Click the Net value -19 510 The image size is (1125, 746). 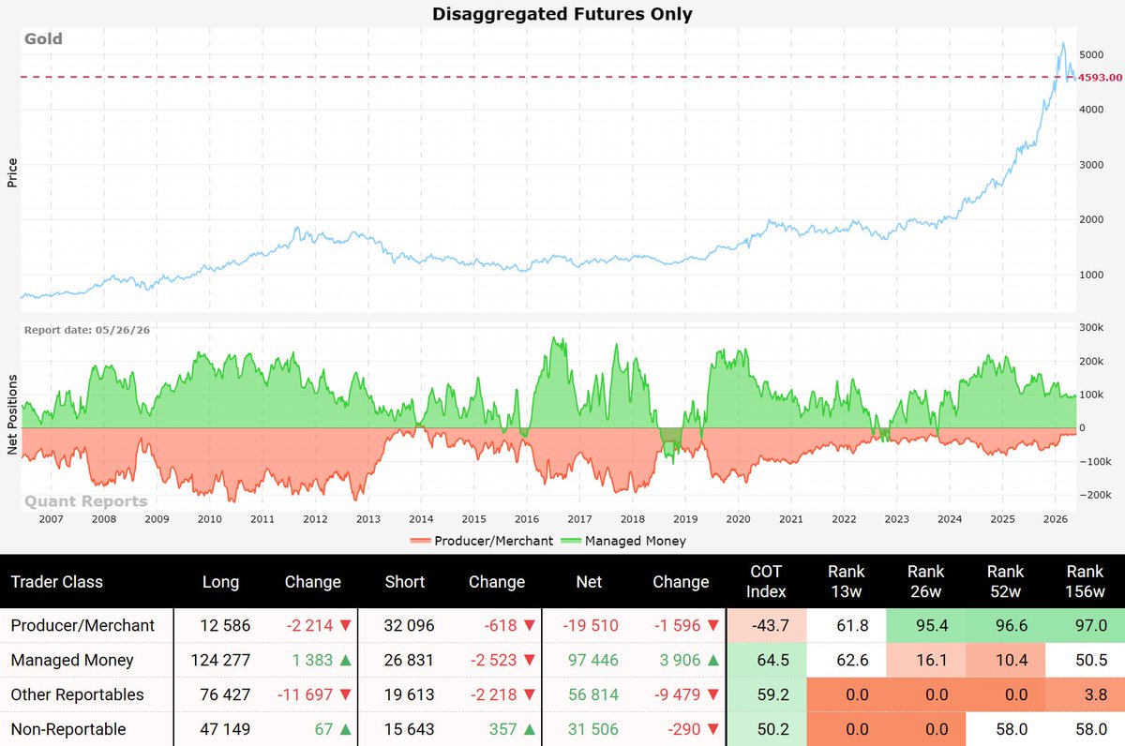pyautogui.click(x=588, y=625)
